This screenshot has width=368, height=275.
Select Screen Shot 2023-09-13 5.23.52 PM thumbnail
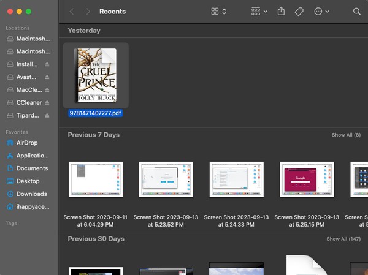tap(166, 179)
